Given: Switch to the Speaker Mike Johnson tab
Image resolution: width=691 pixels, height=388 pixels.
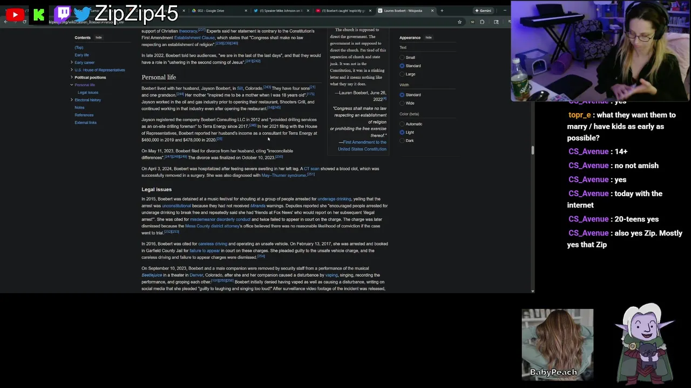Looking at the screenshot, I should pos(280,11).
